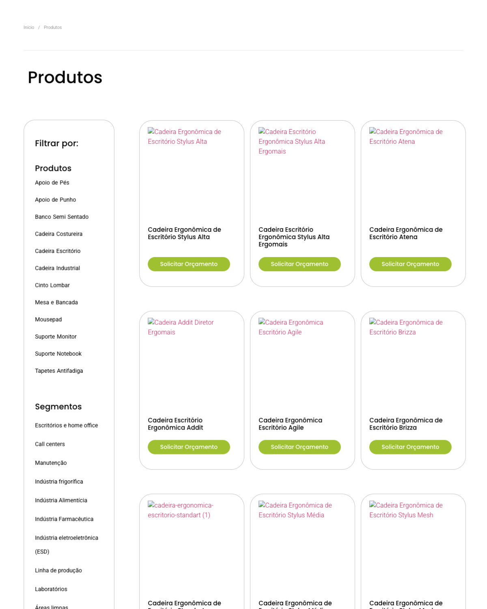
Task: Click the Addit Diretor Ergomais image
Action: click(181, 327)
